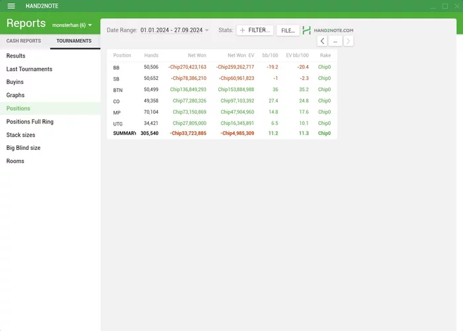Select the SUMMARY row label
The width and height of the screenshot is (463, 331).
(124, 133)
